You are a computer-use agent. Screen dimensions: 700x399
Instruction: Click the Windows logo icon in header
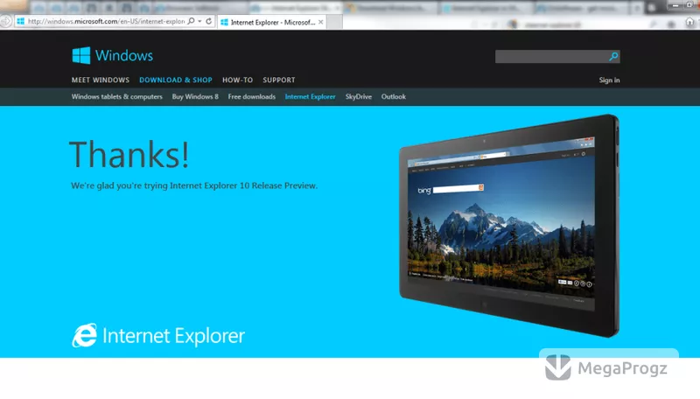[x=80, y=55]
